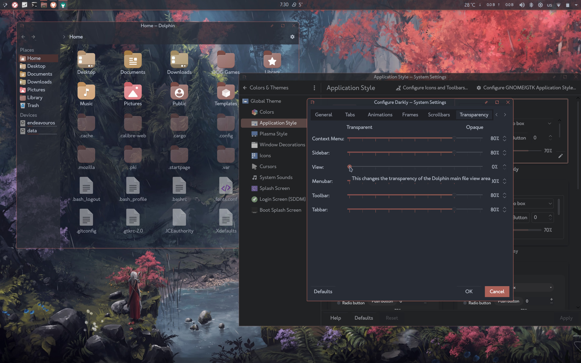The image size is (581, 363).
Task: Increase Context Menu opacity spinbox value
Action: click(x=504, y=137)
